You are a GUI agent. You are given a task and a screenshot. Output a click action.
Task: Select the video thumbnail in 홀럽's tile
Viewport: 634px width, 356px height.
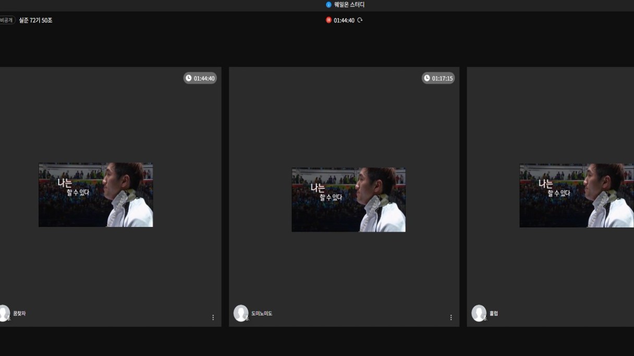pyautogui.click(x=577, y=196)
